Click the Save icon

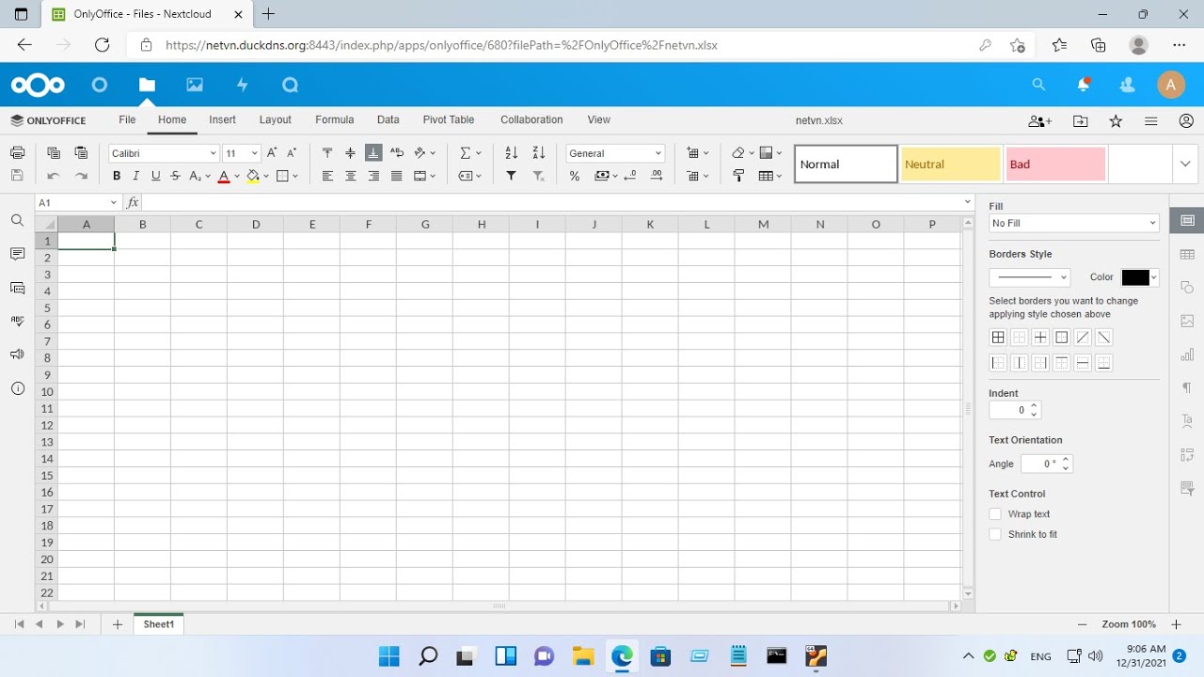tap(17, 176)
